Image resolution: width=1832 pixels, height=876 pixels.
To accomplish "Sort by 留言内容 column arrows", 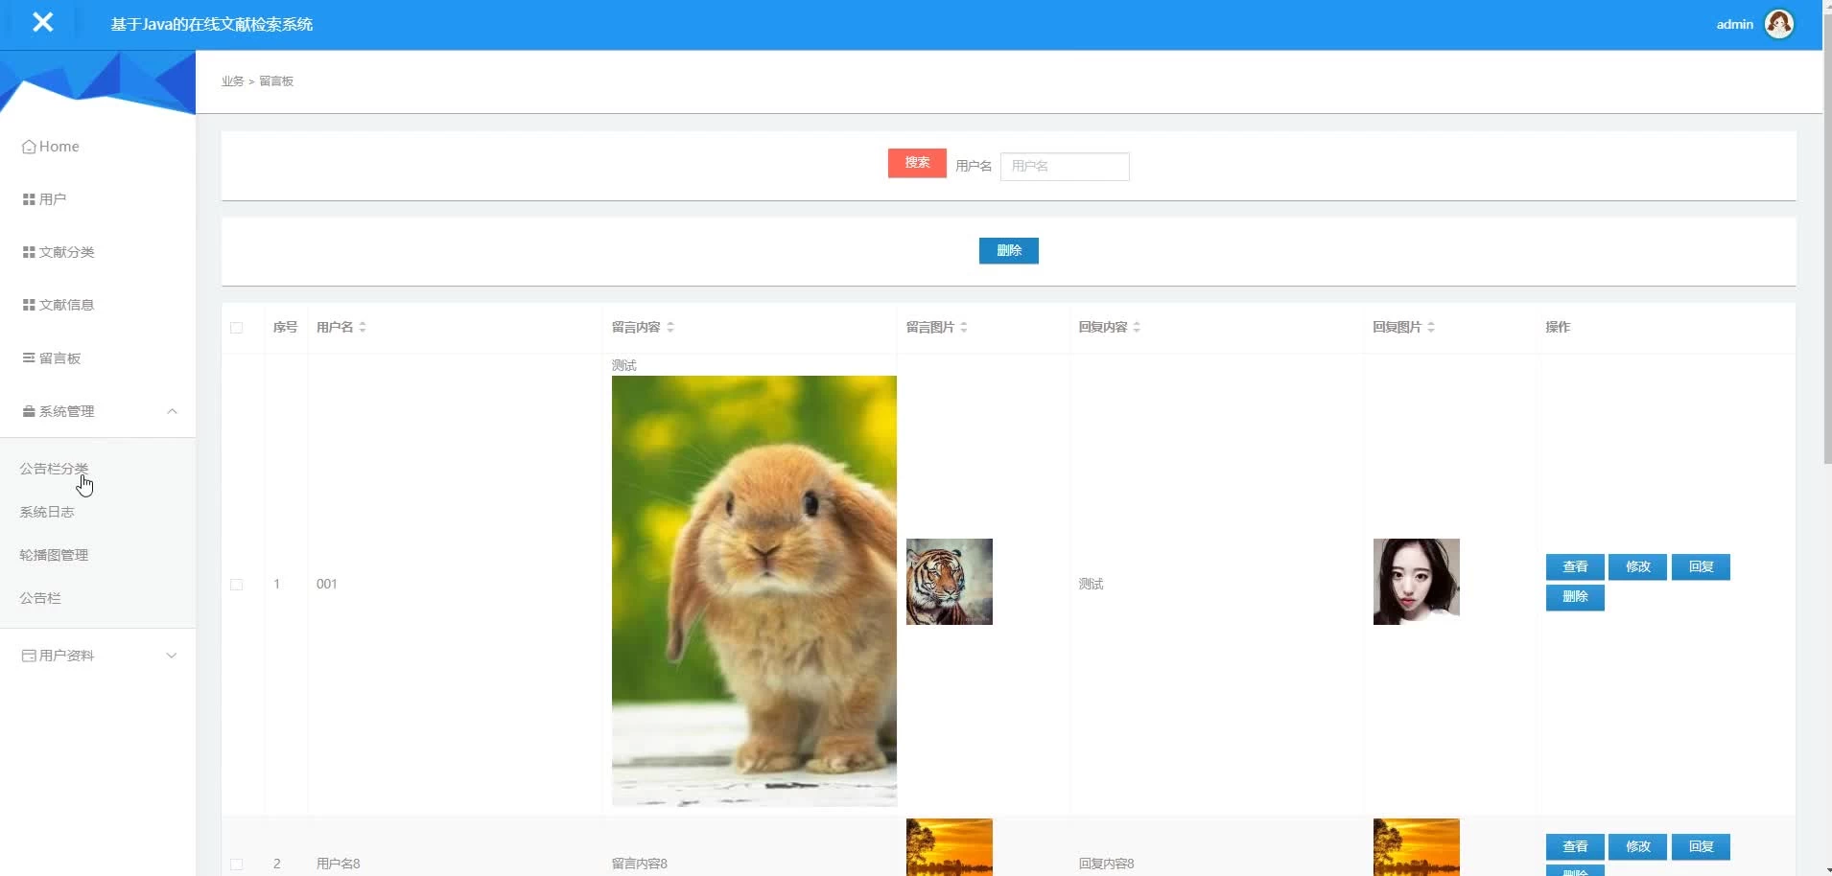I will pyautogui.click(x=670, y=327).
